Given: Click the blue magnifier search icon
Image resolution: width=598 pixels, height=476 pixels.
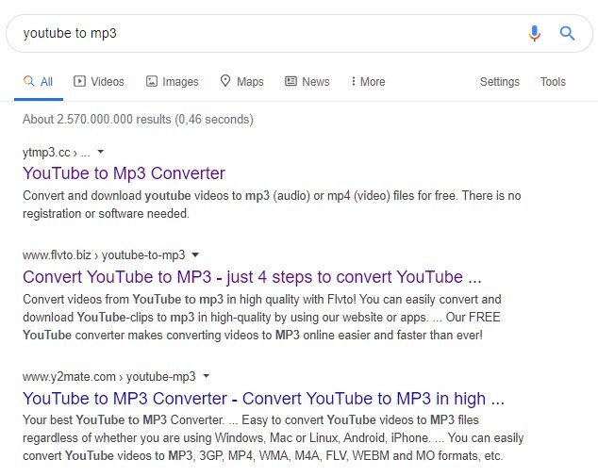Looking at the screenshot, I should tap(567, 34).
